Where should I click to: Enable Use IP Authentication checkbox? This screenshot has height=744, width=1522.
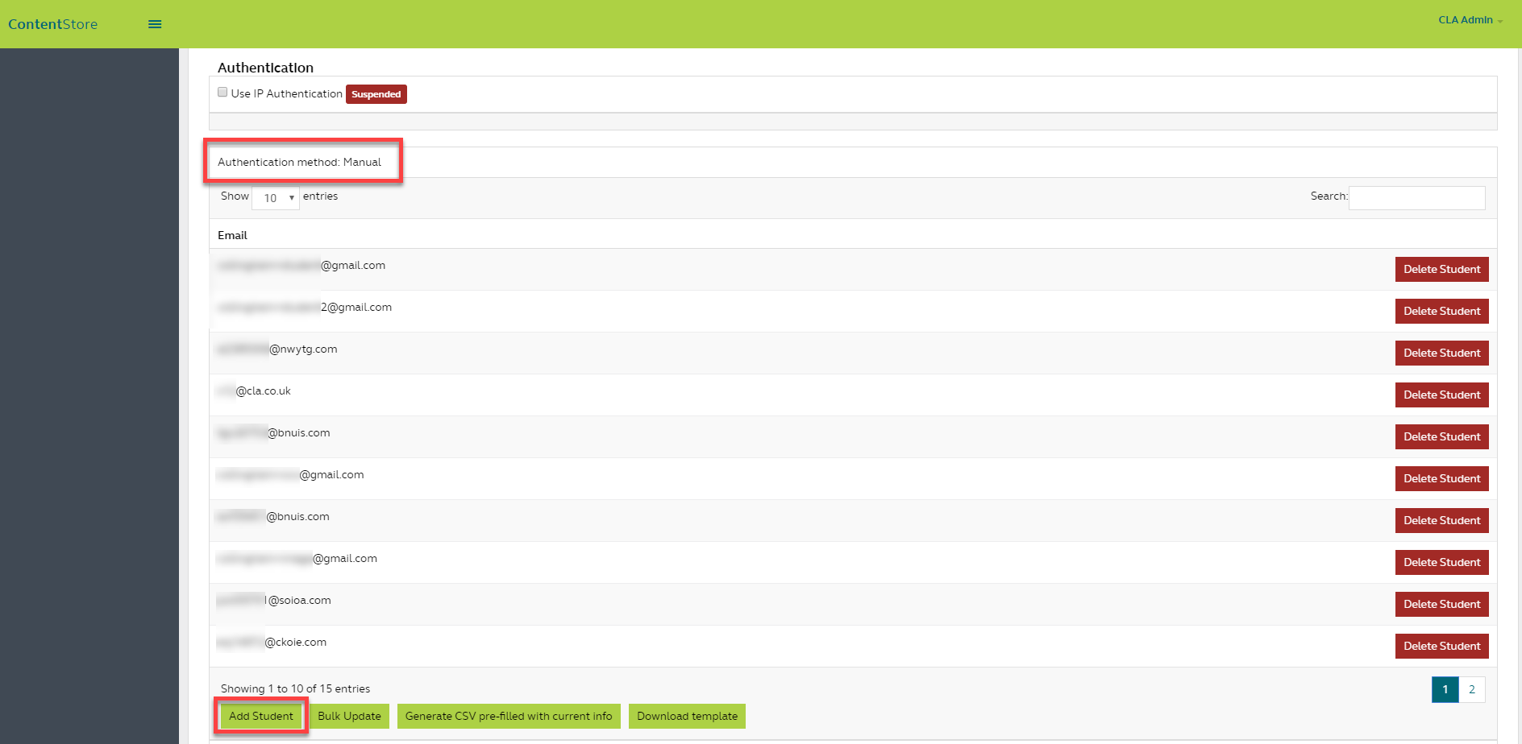coord(222,93)
